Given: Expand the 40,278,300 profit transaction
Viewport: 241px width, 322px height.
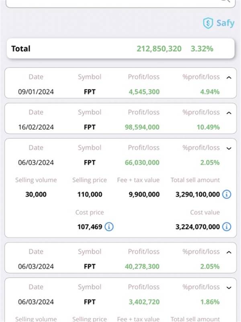Looking at the screenshot, I should click(x=229, y=252).
